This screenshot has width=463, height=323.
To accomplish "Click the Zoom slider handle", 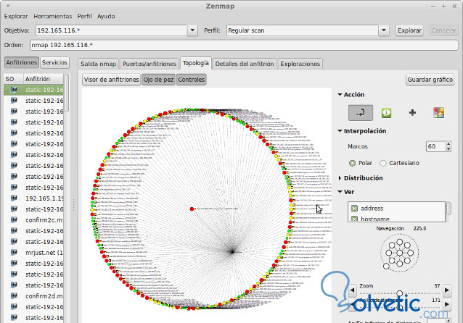I will tap(400, 293).
